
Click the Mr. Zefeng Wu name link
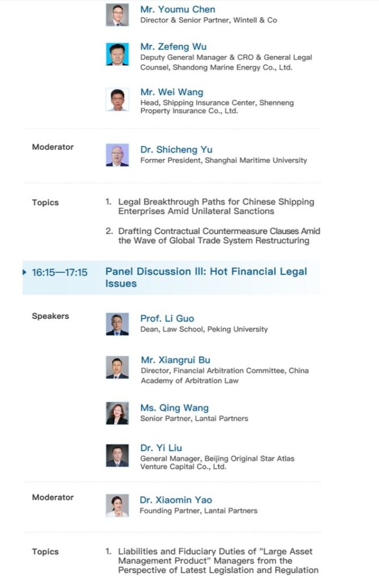click(174, 47)
